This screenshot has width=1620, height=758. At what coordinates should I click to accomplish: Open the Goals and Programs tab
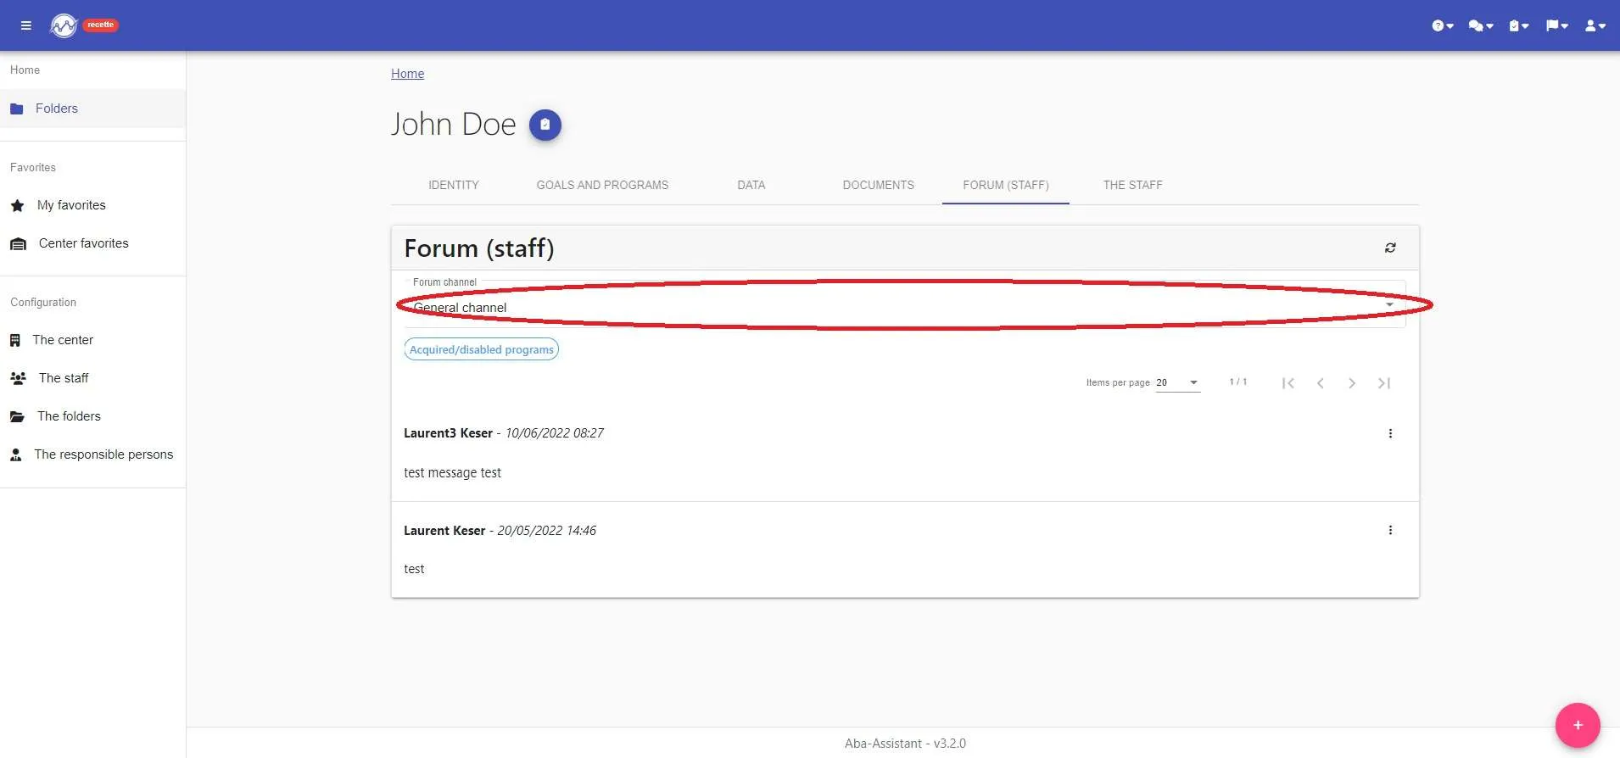pos(602,185)
